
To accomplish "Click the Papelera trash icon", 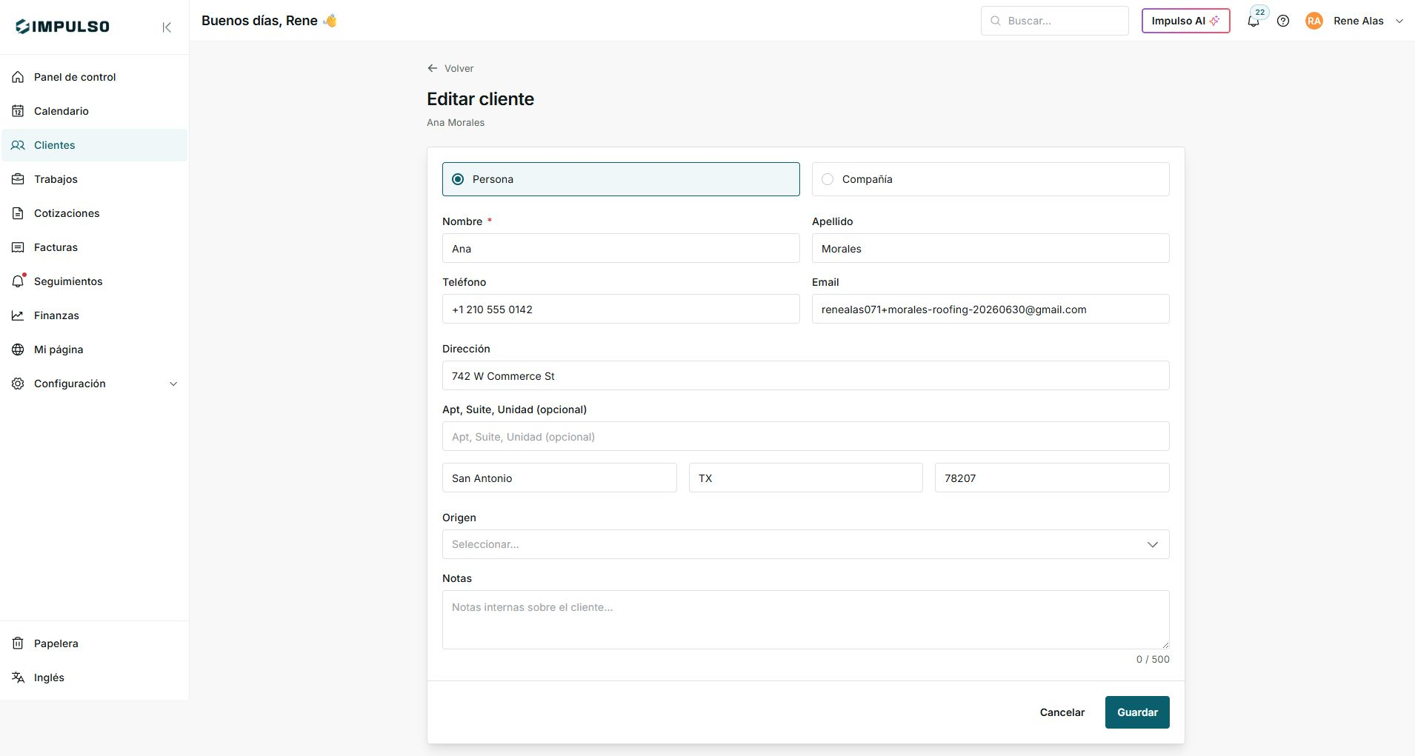I will point(18,643).
